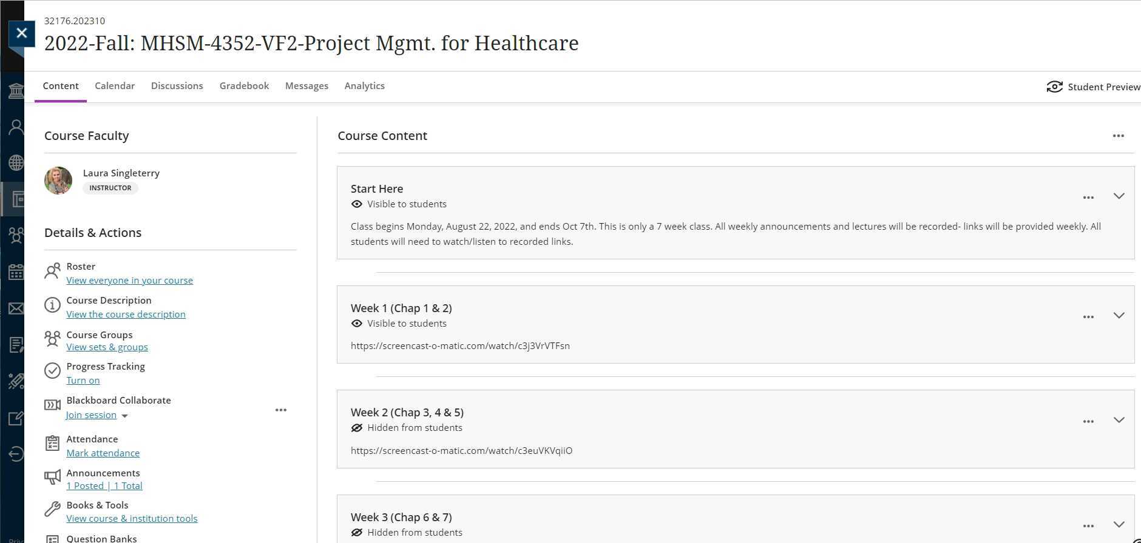The image size is (1141, 543).
Task: Open the Calendar icon in left sidebar
Action: [16, 272]
